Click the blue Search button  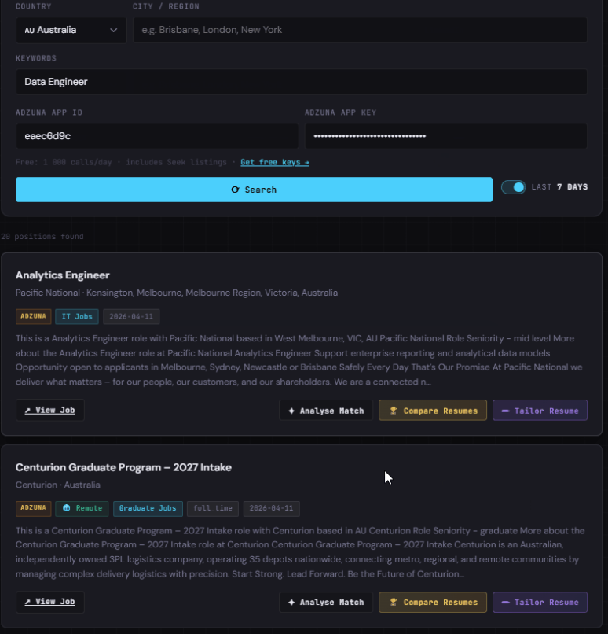[254, 190]
